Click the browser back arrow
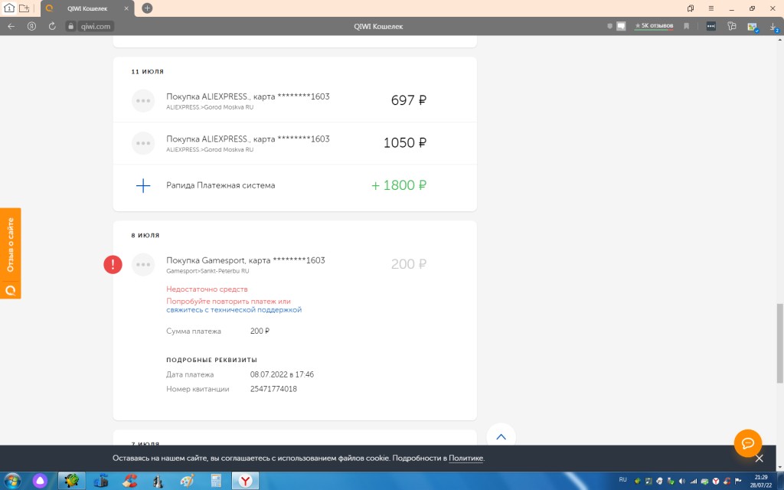 (x=11, y=26)
